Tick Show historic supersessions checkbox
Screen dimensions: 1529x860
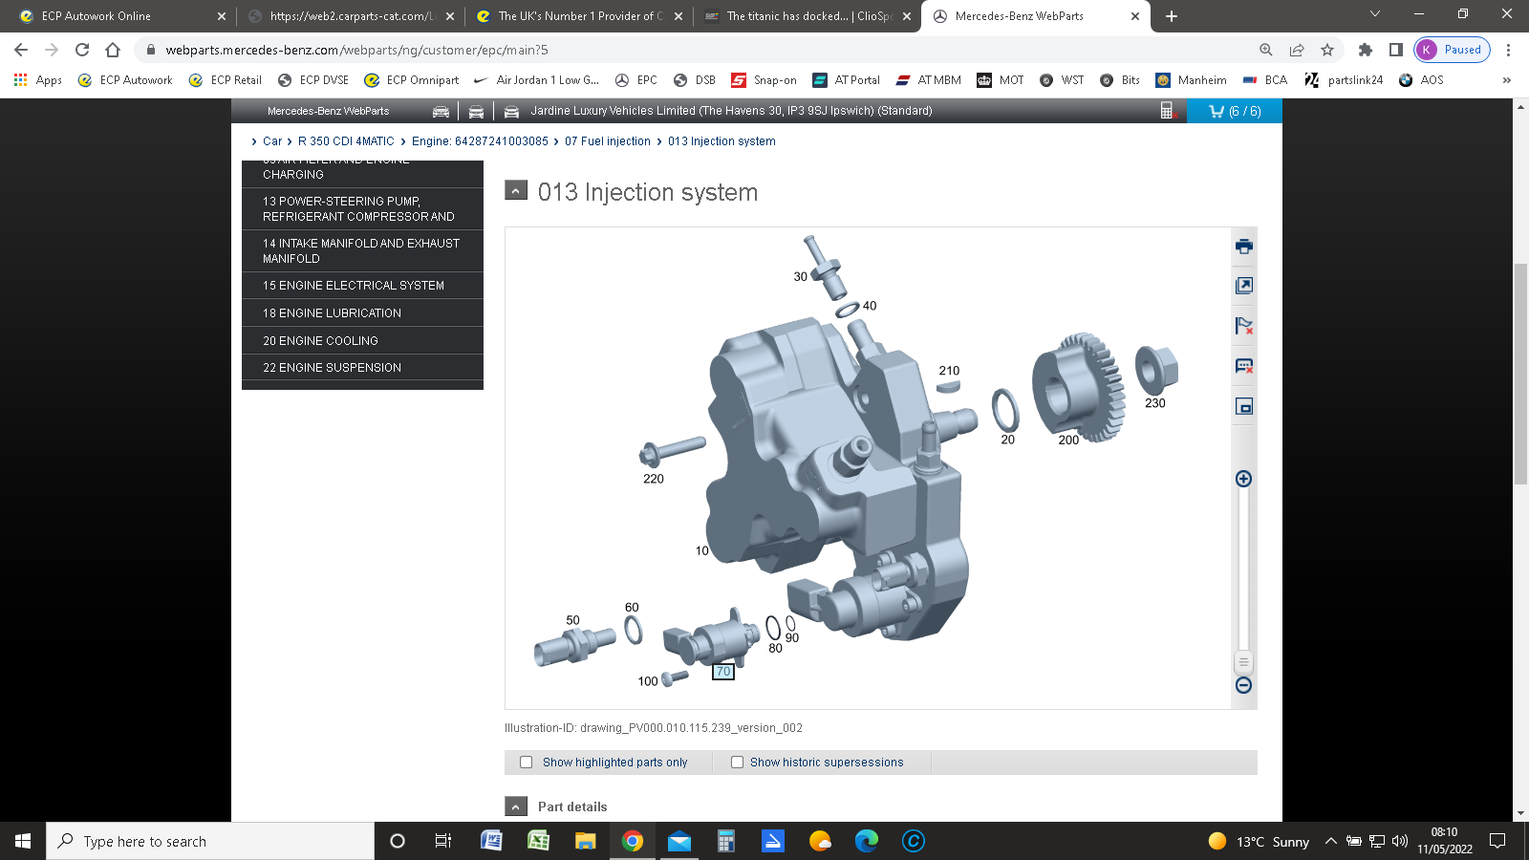click(x=737, y=763)
